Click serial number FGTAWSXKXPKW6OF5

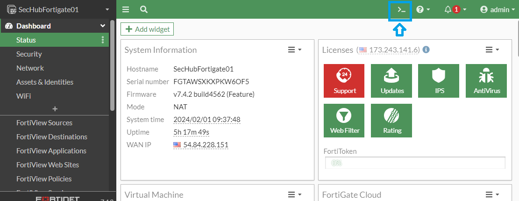click(x=211, y=82)
